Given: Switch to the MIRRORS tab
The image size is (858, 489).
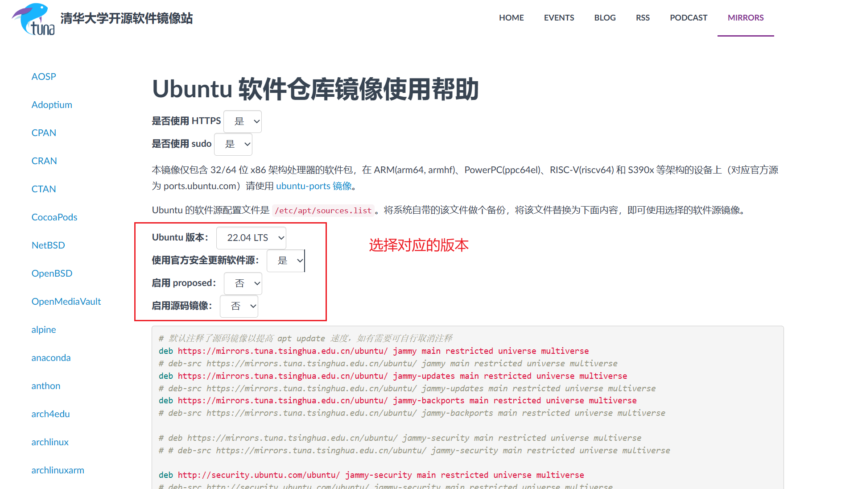Looking at the screenshot, I should tap(745, 18).
